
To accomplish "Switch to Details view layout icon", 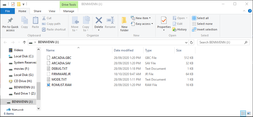I will (243, 113).
